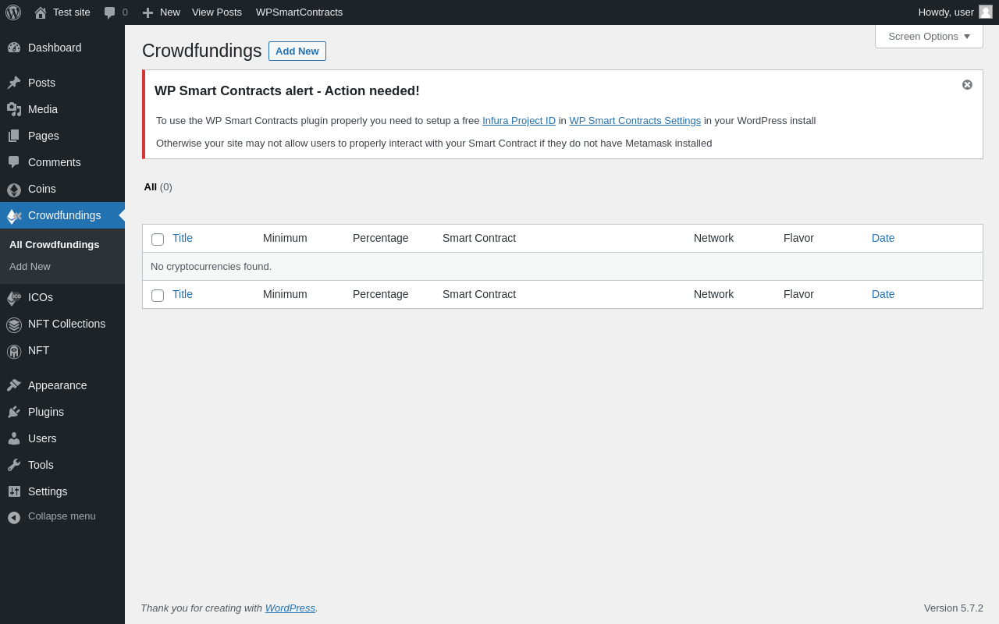
Task: Click the Add New button beside heading
Action: [297, 51]
